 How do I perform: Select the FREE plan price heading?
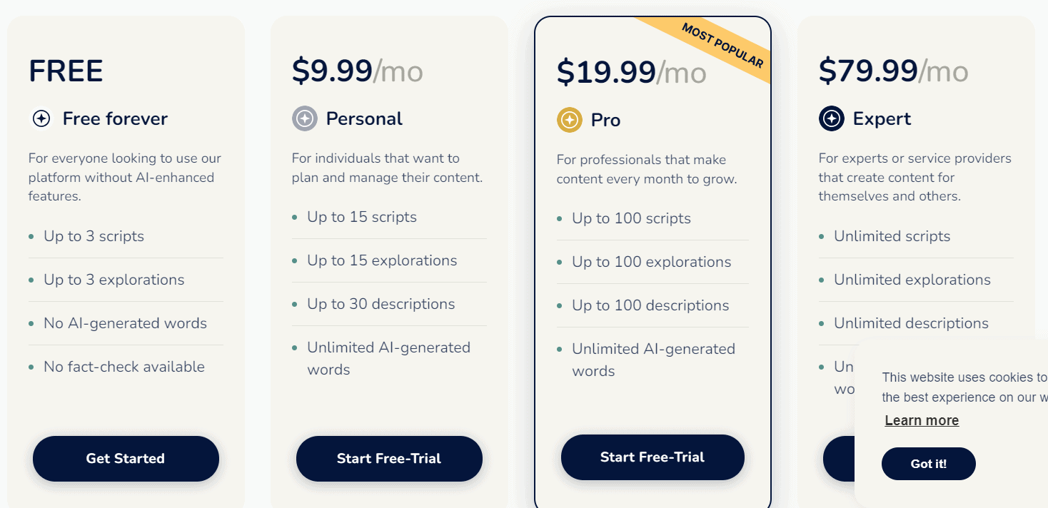(x=65, y=71)
